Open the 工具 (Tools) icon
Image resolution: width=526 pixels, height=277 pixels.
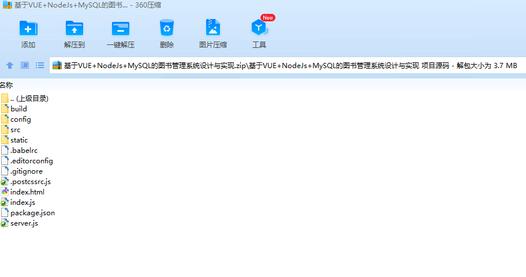[x=259, y=28]
